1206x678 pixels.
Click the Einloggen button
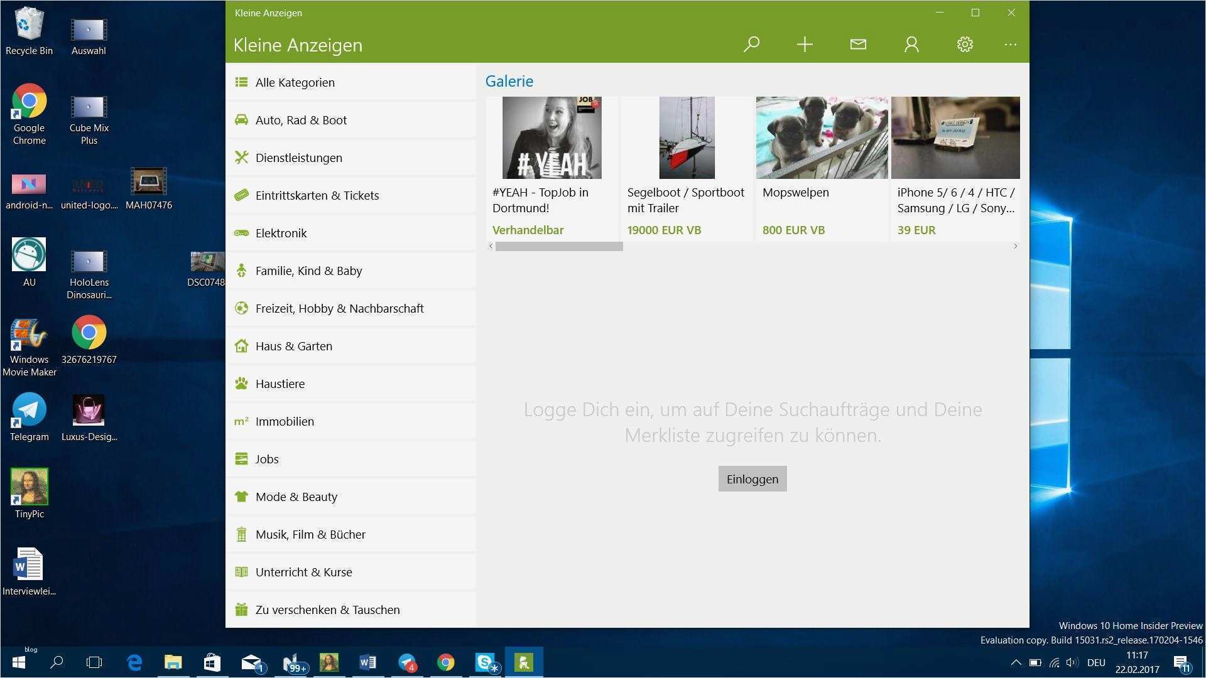pyautogui.click(x=752, y=479)
